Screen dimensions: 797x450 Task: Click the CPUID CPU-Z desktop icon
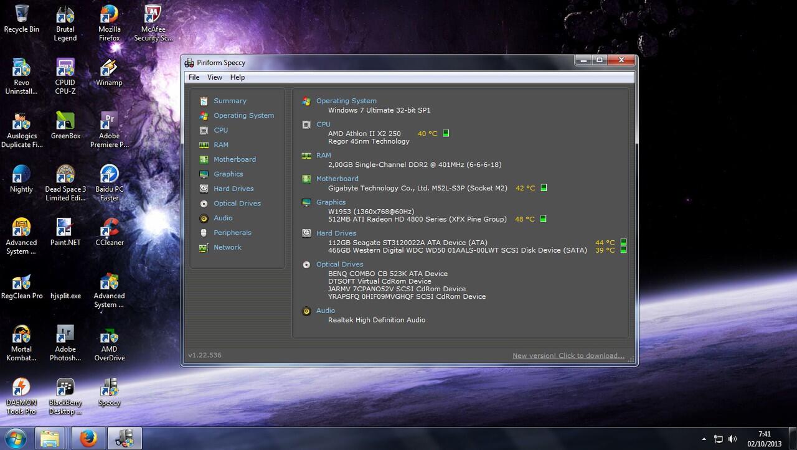tap(65, 77)
